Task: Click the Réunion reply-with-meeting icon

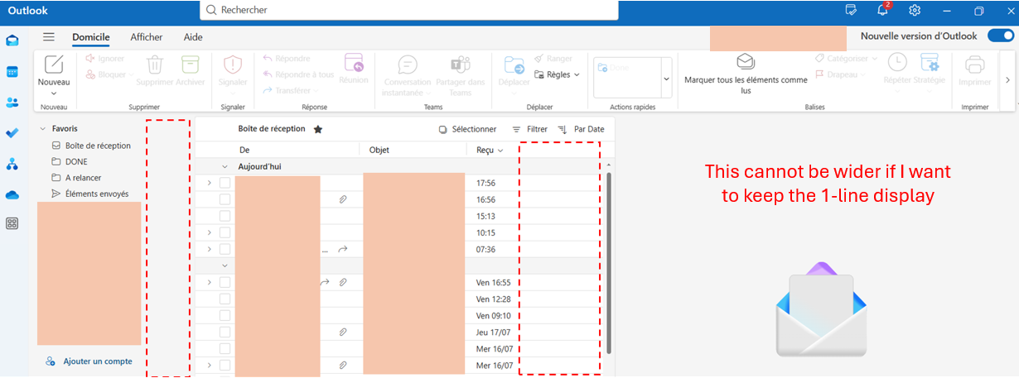Action: click(354, 63)
